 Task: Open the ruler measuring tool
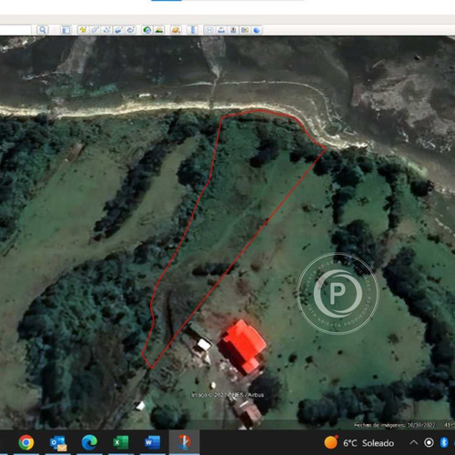193,30
